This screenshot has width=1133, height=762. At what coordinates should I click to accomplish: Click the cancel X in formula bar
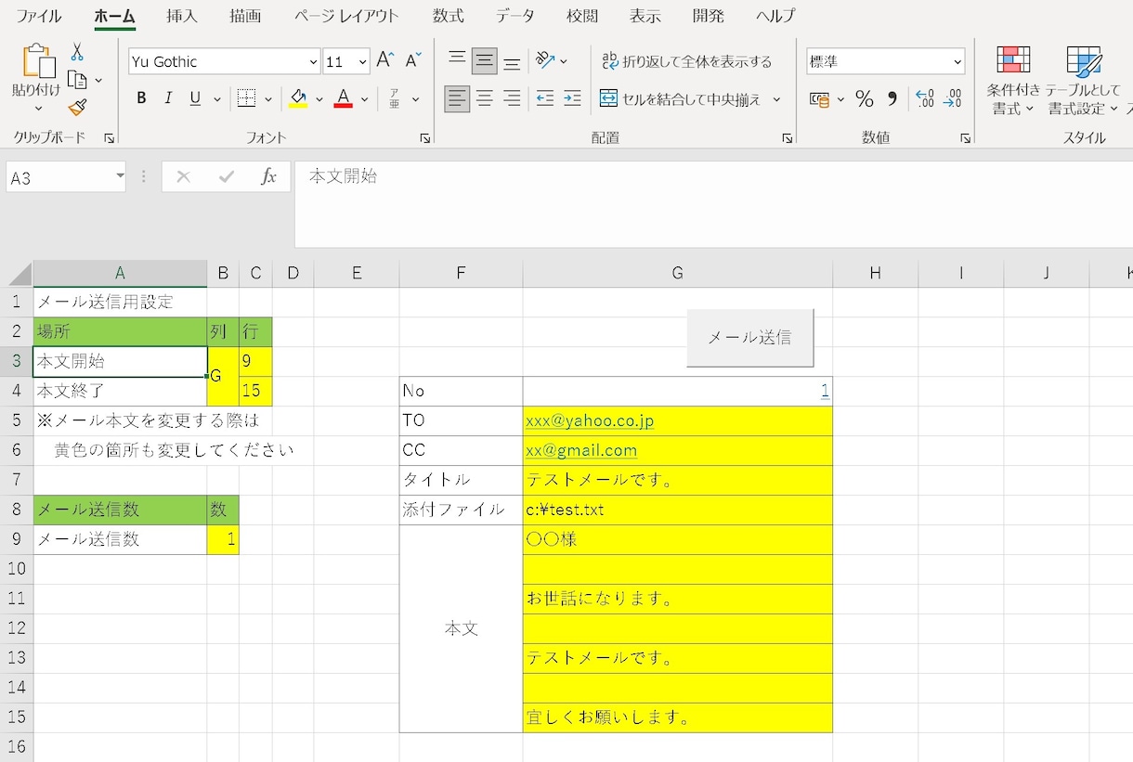[x=183, y=176]
